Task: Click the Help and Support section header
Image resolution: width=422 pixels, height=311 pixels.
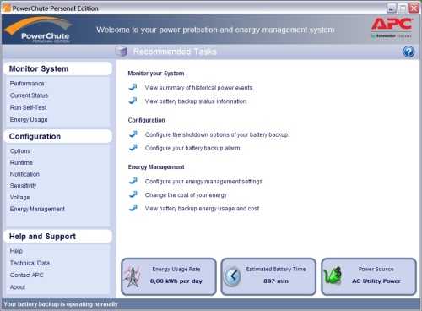Action: [x=57, y=237]
